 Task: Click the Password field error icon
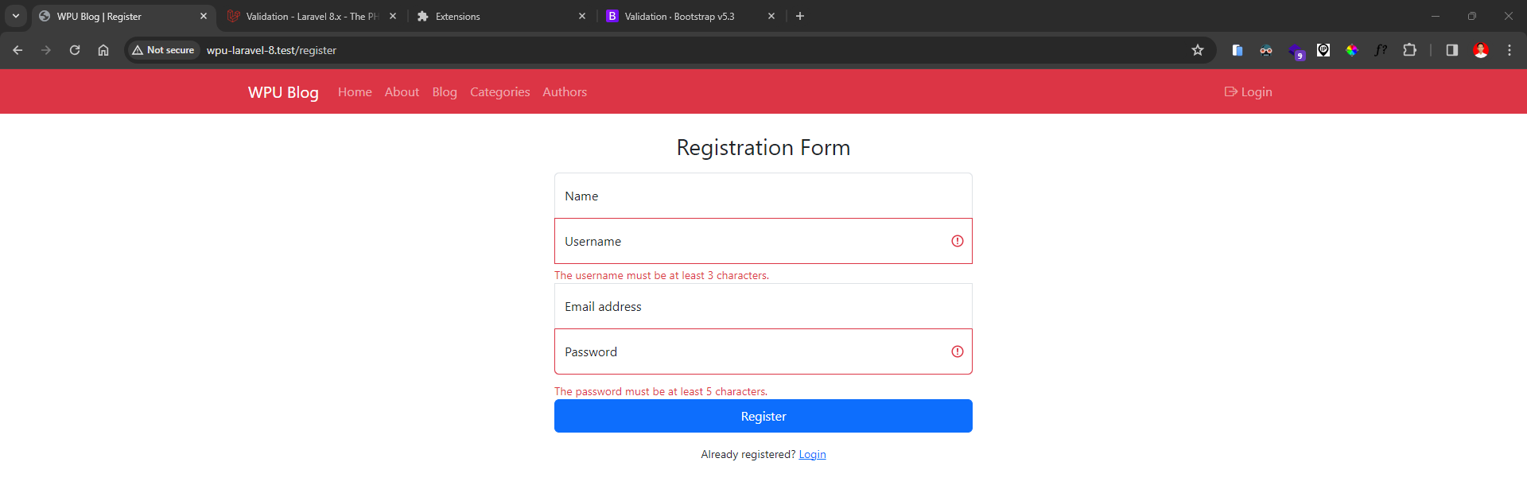958,351
